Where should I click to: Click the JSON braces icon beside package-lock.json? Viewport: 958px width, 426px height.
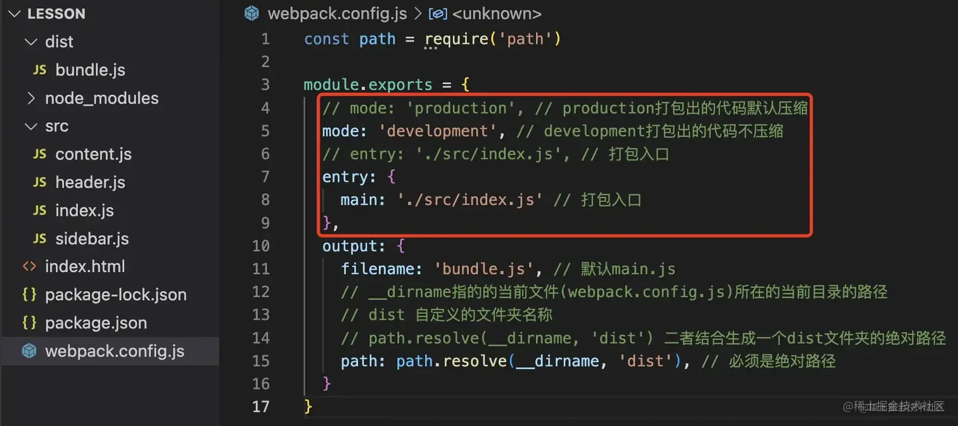point(29,294)
